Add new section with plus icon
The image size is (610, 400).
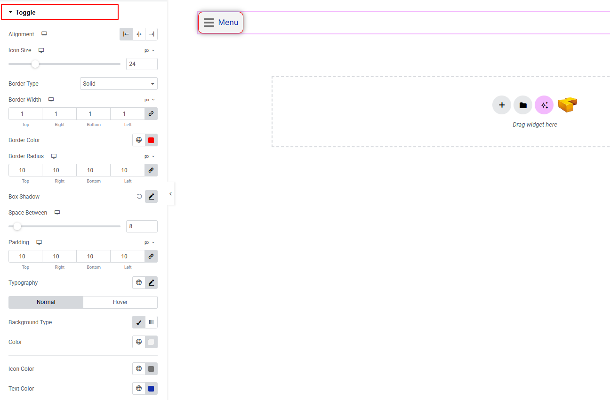502,105
